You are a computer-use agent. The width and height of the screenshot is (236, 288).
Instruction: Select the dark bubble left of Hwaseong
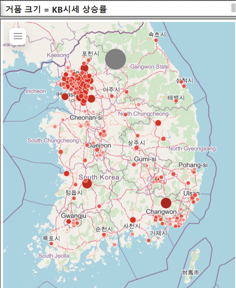click(65, 97)
